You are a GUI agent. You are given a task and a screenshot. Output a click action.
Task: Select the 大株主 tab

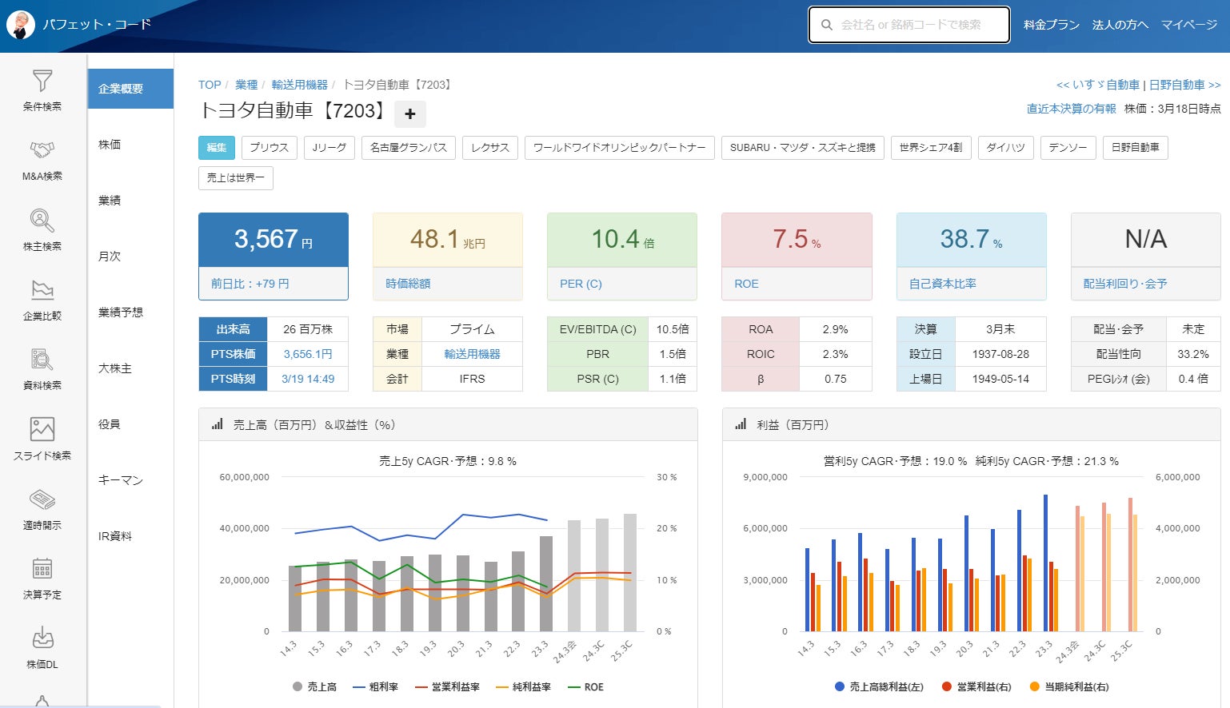click(114, 368)
